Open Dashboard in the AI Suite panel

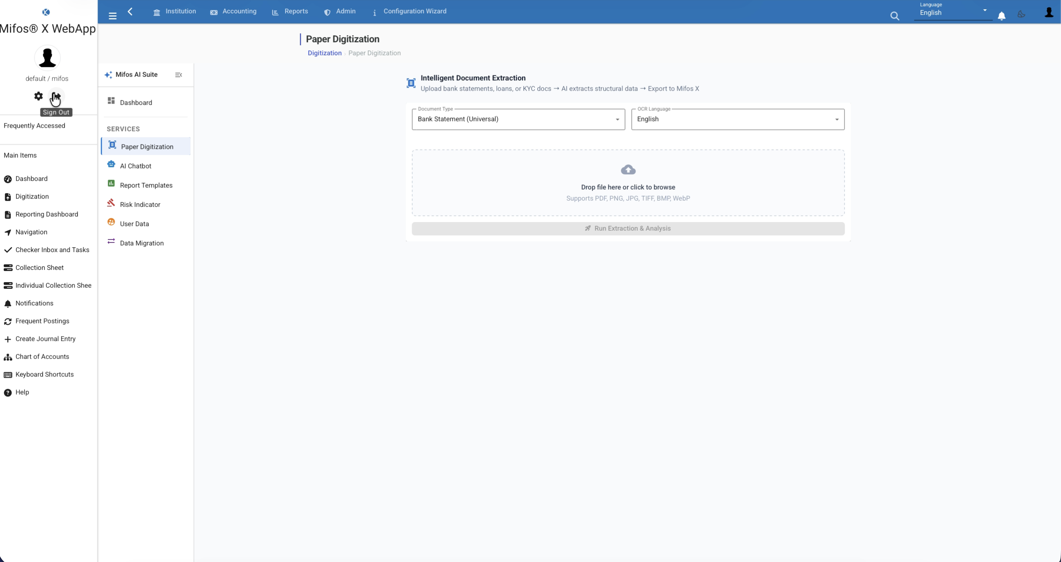pos(146,103)
